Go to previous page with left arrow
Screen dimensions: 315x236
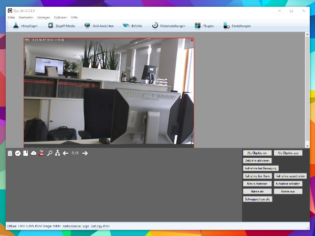point(66,153)
